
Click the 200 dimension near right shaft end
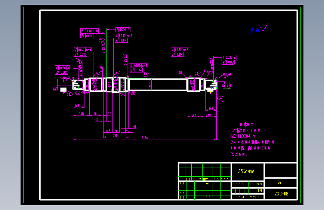pos(194,115)
